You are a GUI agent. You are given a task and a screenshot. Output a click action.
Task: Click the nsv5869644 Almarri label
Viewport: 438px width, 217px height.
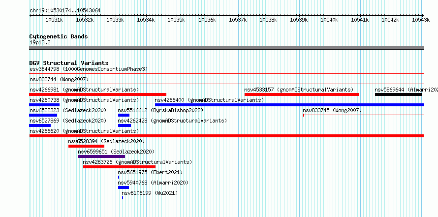tap(406, 90)
